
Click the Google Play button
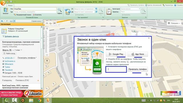pos(116,54)
